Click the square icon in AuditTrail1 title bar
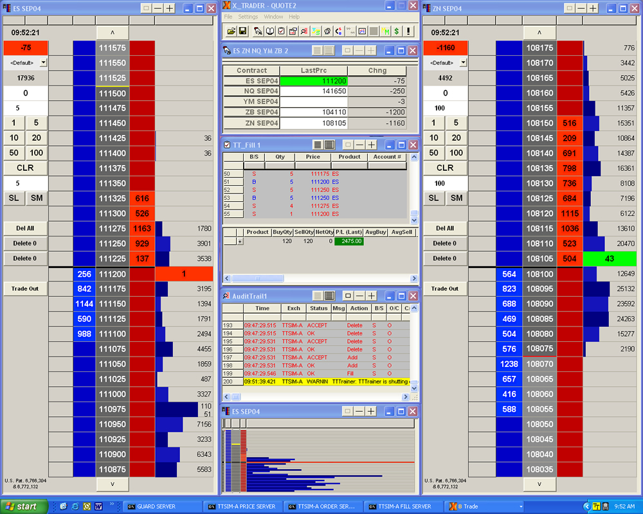643x514 pixels. pyautogui.click(x=348, y=296)
